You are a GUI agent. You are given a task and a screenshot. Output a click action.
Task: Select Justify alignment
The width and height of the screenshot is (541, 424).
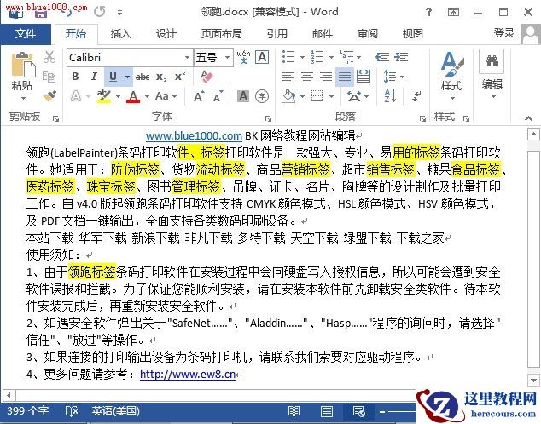coord(345,77)
